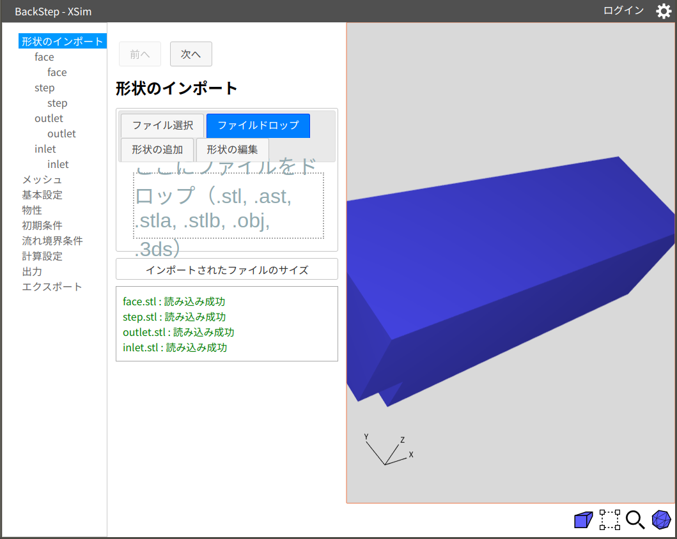Click the XYZ axis indicator
677x539 pixels.
pos(387,451)
